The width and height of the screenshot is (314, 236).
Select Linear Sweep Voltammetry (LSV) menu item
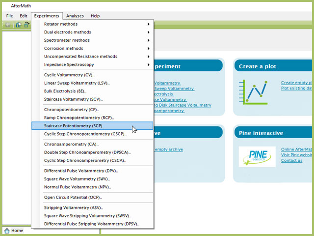tap(93, 83)
